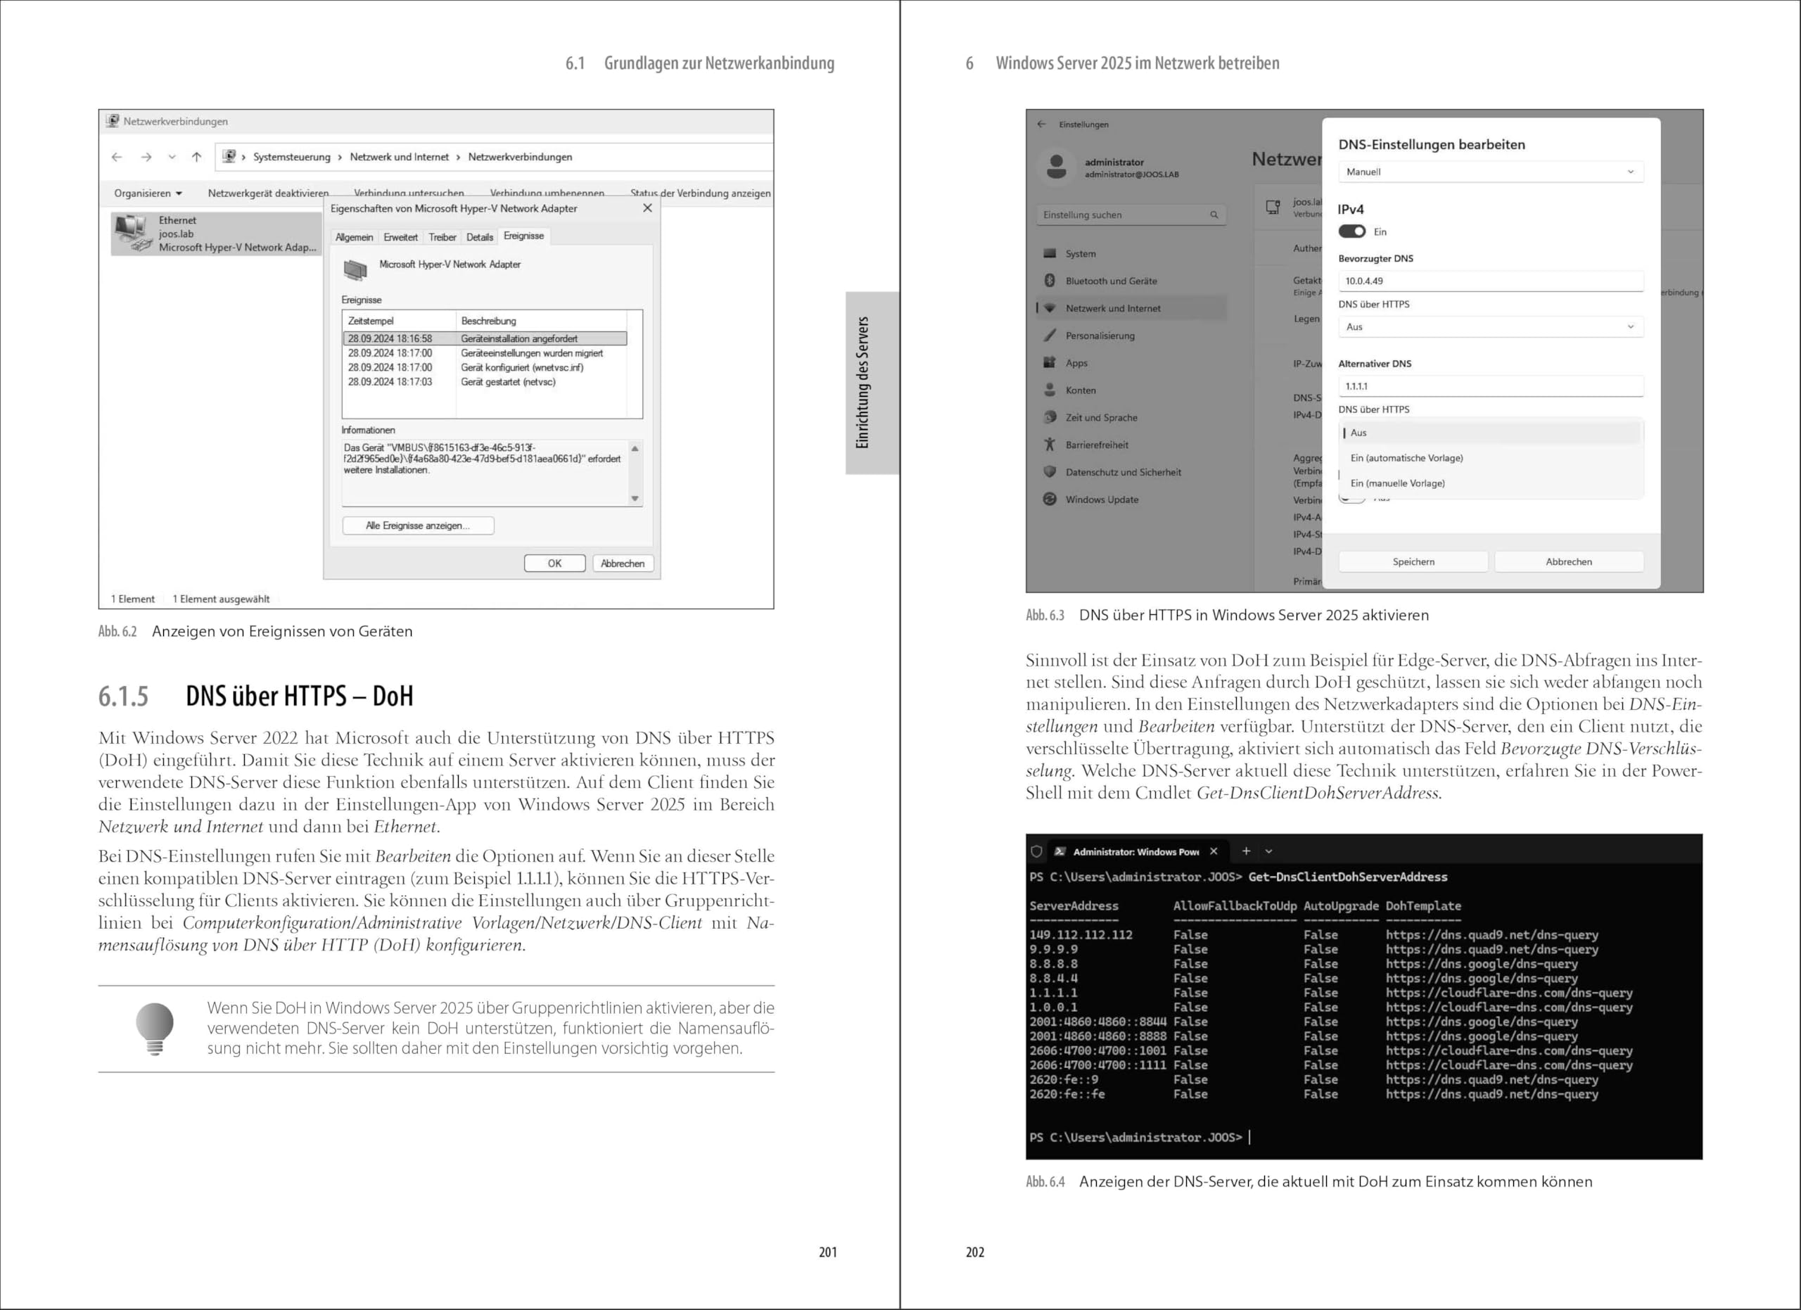
Task: Click the Hyper-V Network Adapter device icon
Action: 355,269
